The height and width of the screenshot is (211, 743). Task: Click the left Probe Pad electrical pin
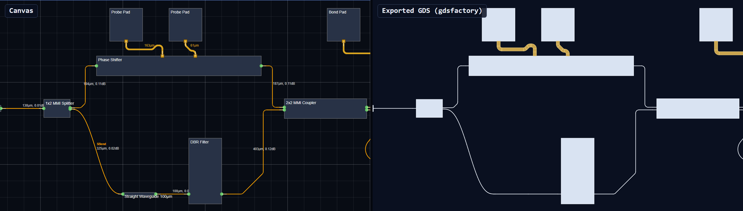click(x=126, y=42)
